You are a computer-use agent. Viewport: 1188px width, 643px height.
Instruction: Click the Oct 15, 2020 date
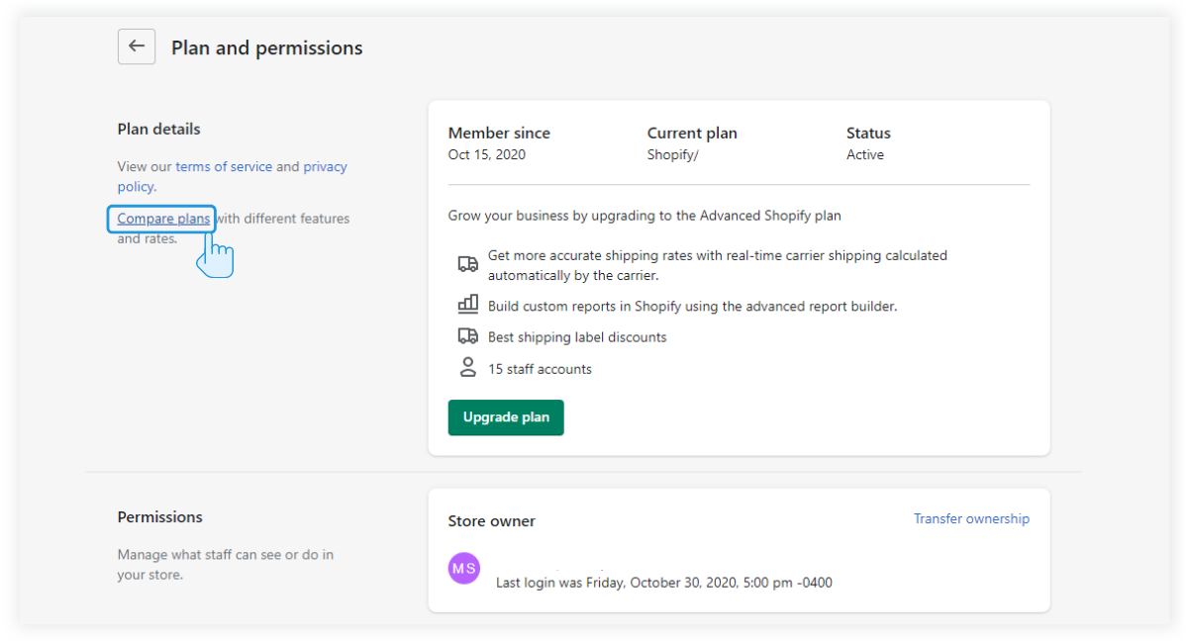487,154
